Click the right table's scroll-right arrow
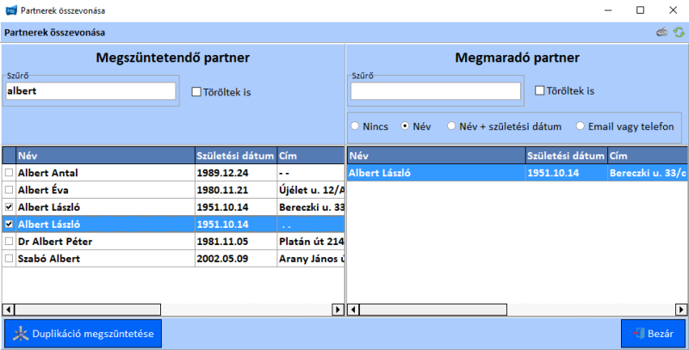This screenshot has height=350, width=689. click(x=681, y=310)
